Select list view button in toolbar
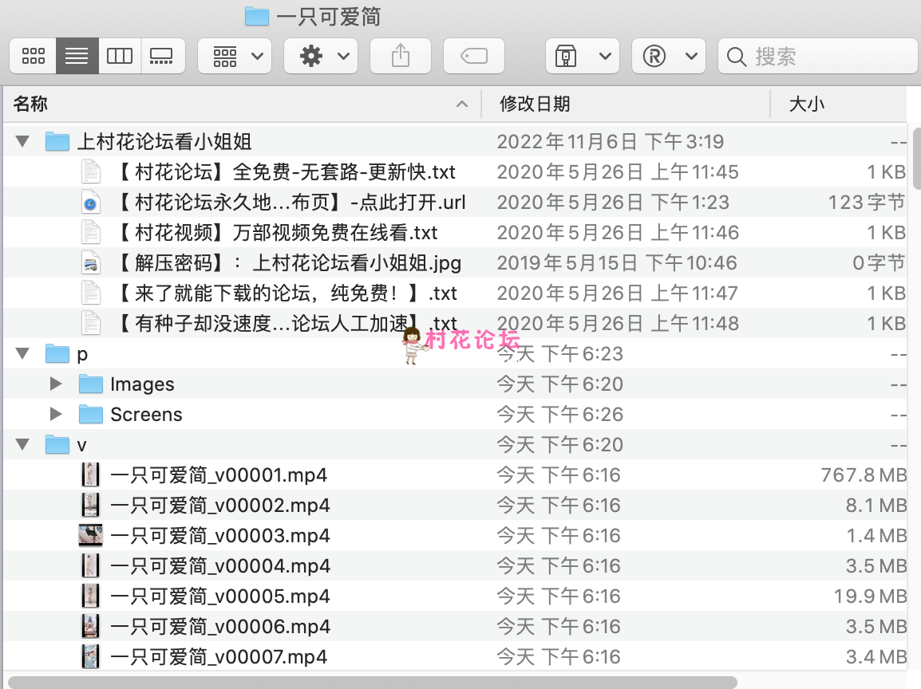 pyautogui.click(x=77, y=57)
